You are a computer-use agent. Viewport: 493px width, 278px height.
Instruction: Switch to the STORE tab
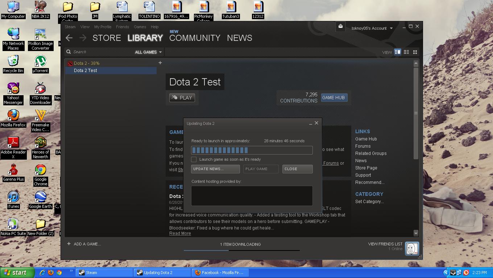tap(107, 38)
